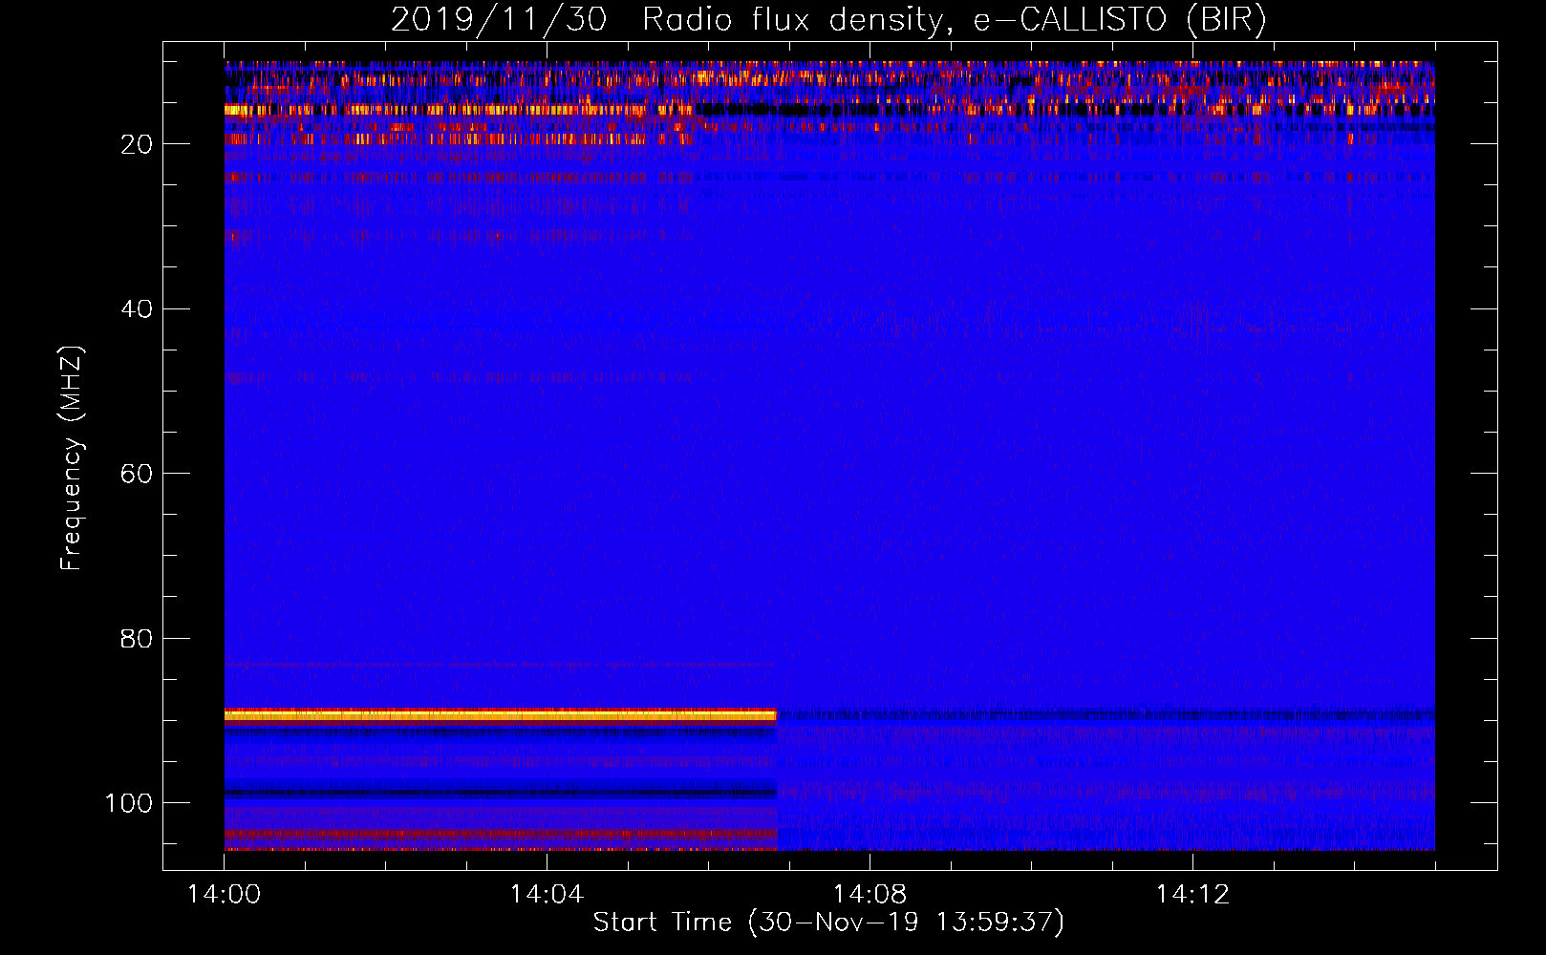Viewport: 1546px width, 955px height.
Task: Click the 100 frequency axis label
Action: click(129, 803)
